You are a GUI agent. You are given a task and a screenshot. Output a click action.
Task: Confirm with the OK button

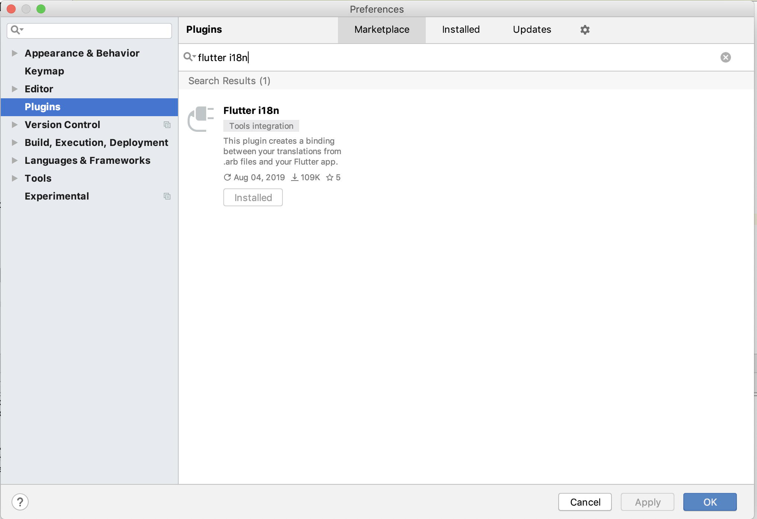click(x=709, y=502)
